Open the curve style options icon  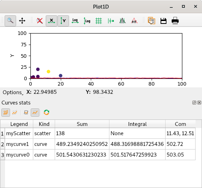point(110,21)
